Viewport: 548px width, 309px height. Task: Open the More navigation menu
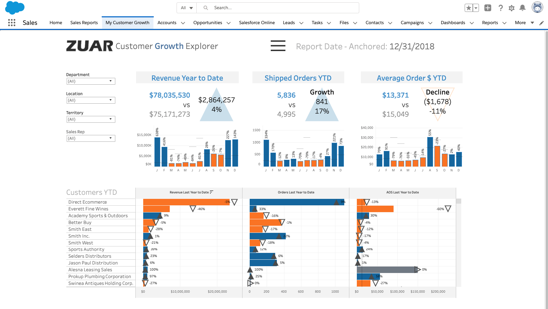point(524,23)
